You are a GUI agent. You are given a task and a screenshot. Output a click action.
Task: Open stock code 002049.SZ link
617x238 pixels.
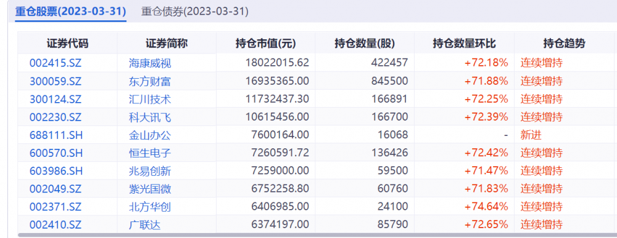click(x=56, y=189)
